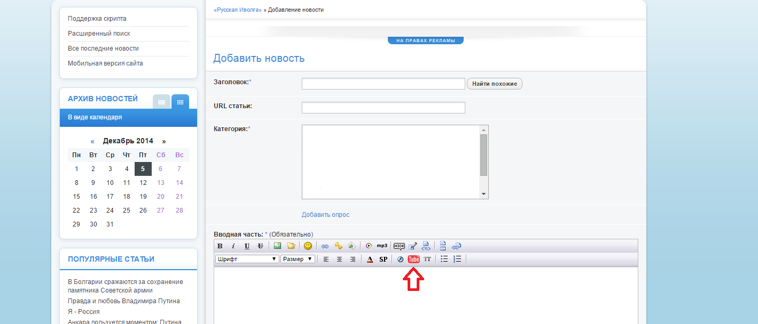Switch to archive calendar view tab

(x=180, y=101)
